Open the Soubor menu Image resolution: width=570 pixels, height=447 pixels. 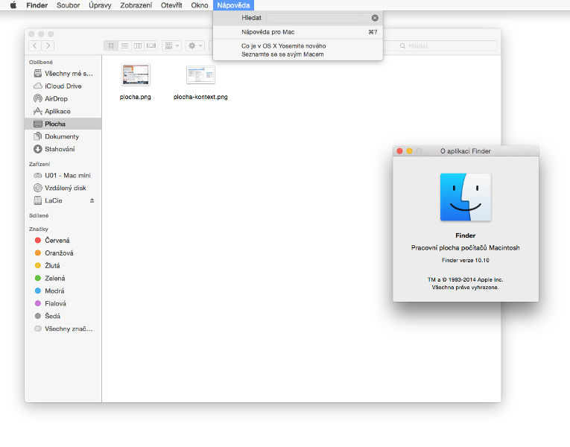click(x=68, y=5)
